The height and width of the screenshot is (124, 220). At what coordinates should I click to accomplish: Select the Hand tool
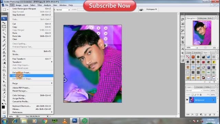coord(4,96)
